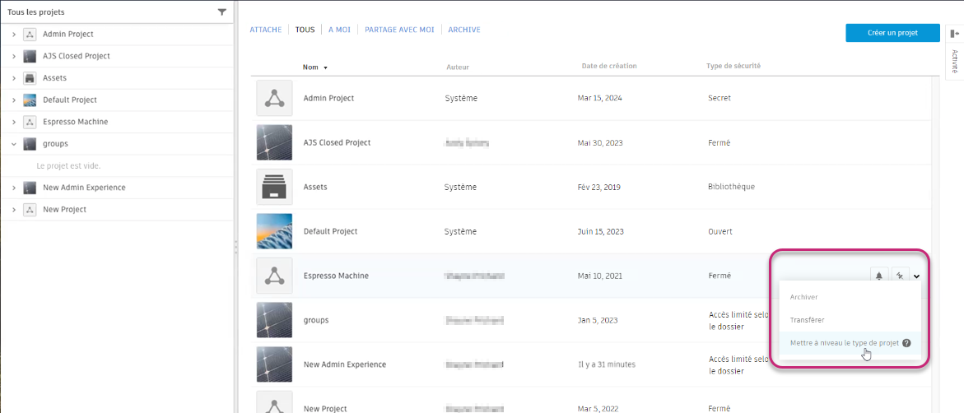Choose Archiver from the context menu
The width and height of the screenshot is (964, 413).
[x=803, y=297]
